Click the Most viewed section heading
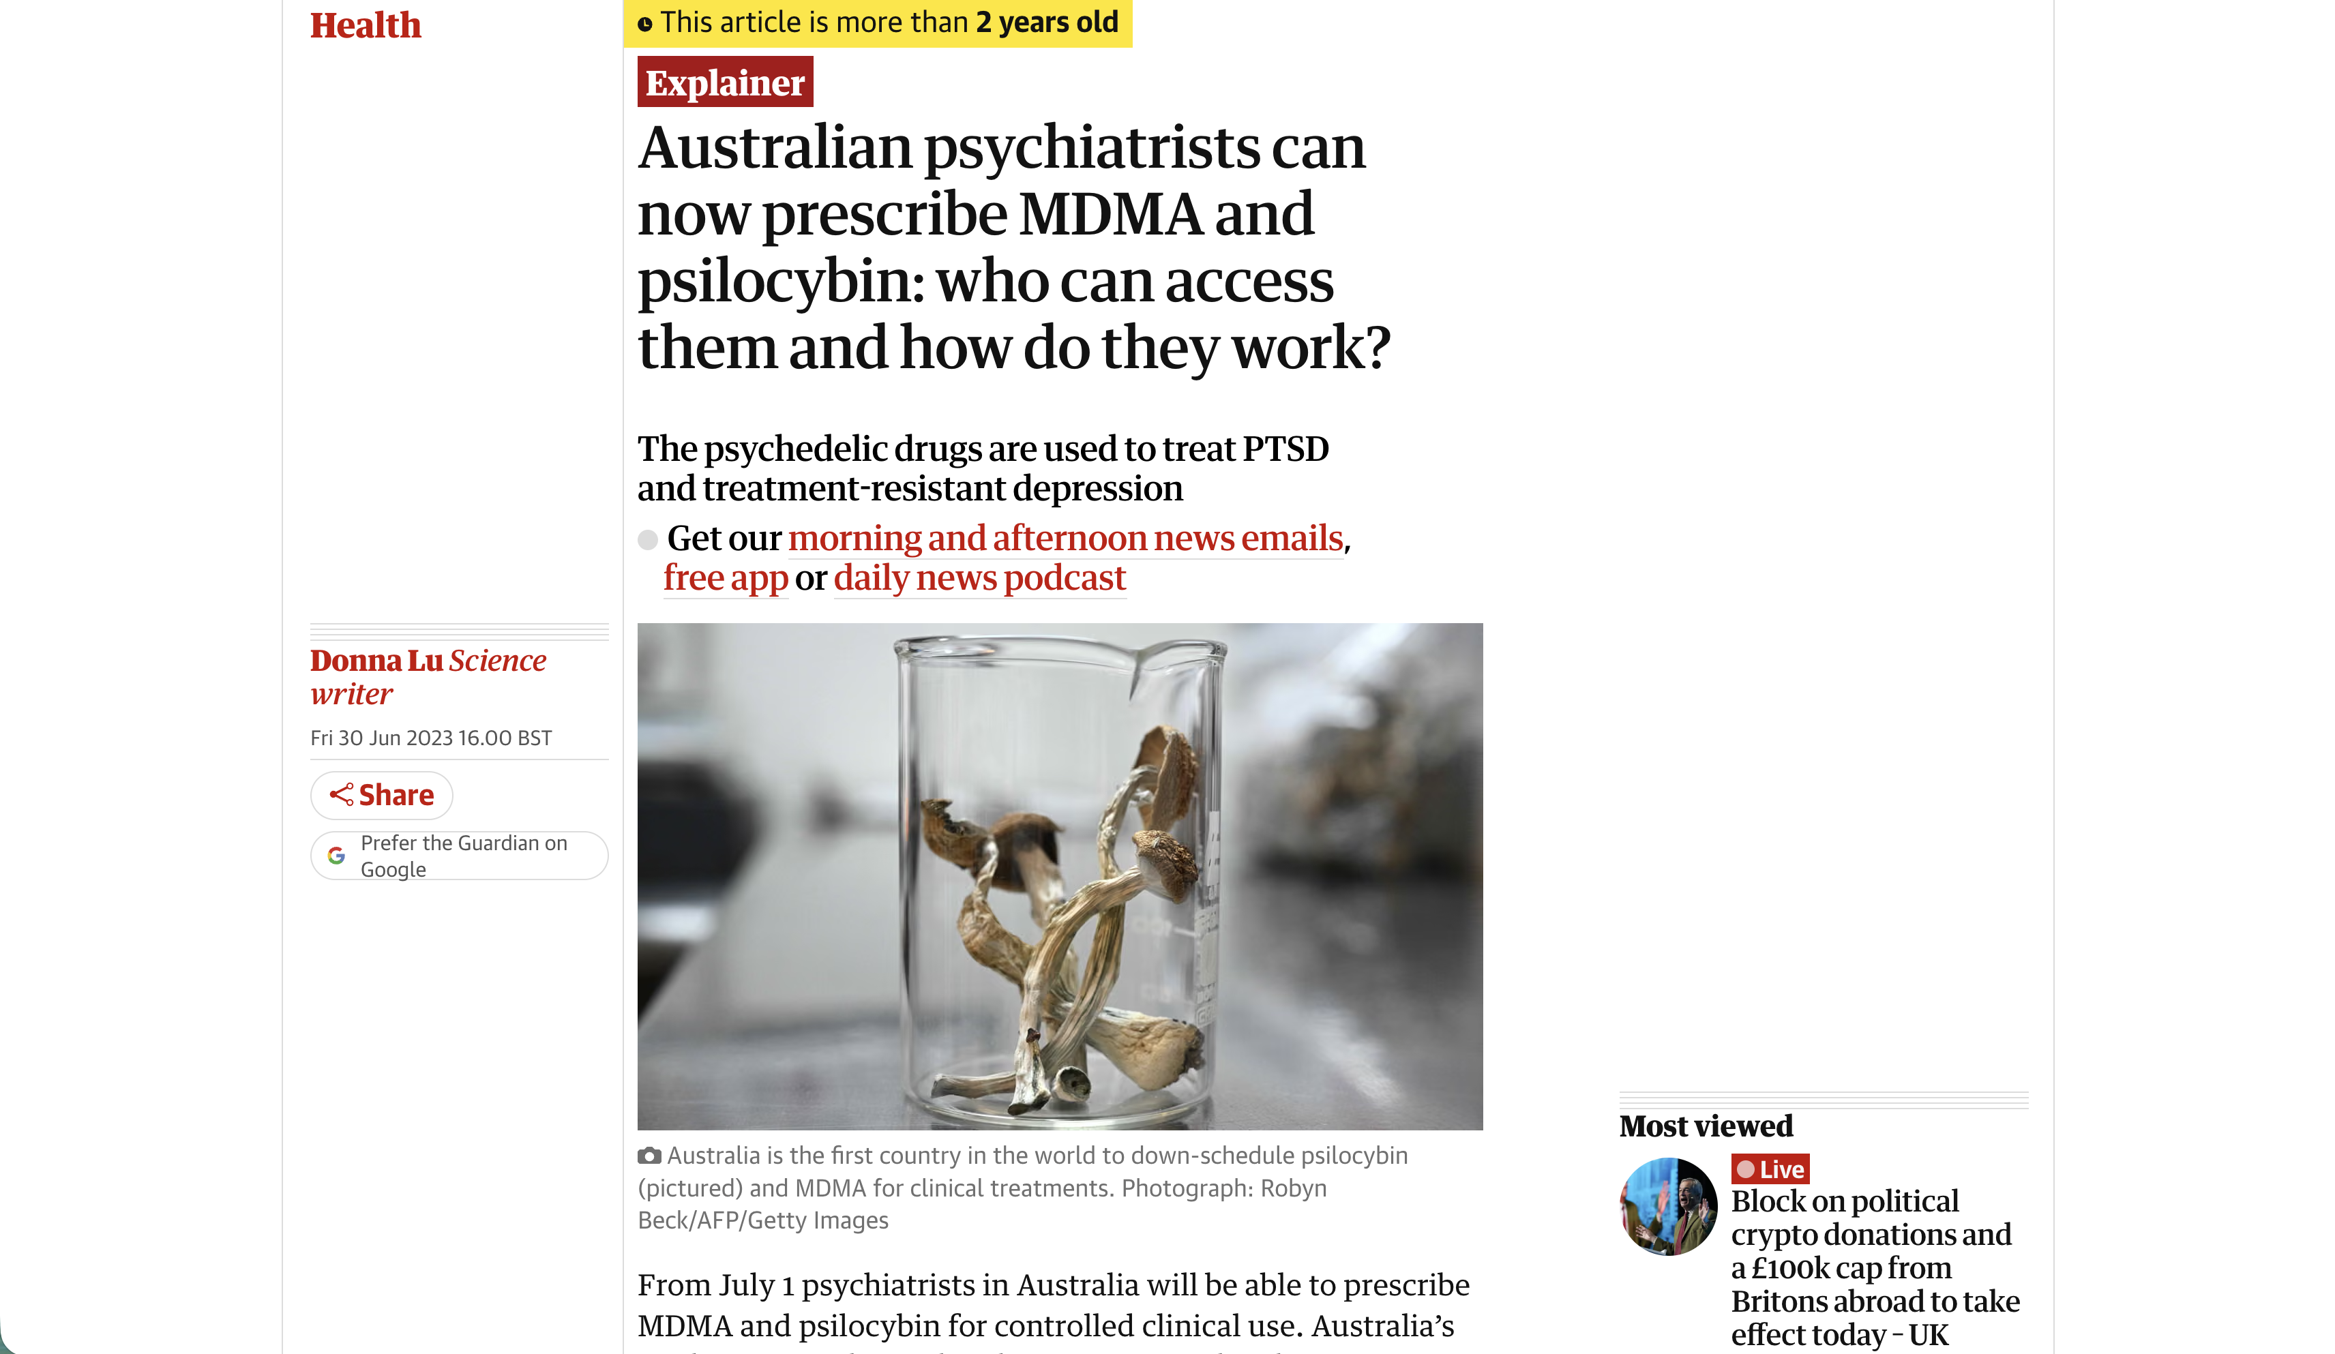2335x1354 pixels. pos(1706,1126)
